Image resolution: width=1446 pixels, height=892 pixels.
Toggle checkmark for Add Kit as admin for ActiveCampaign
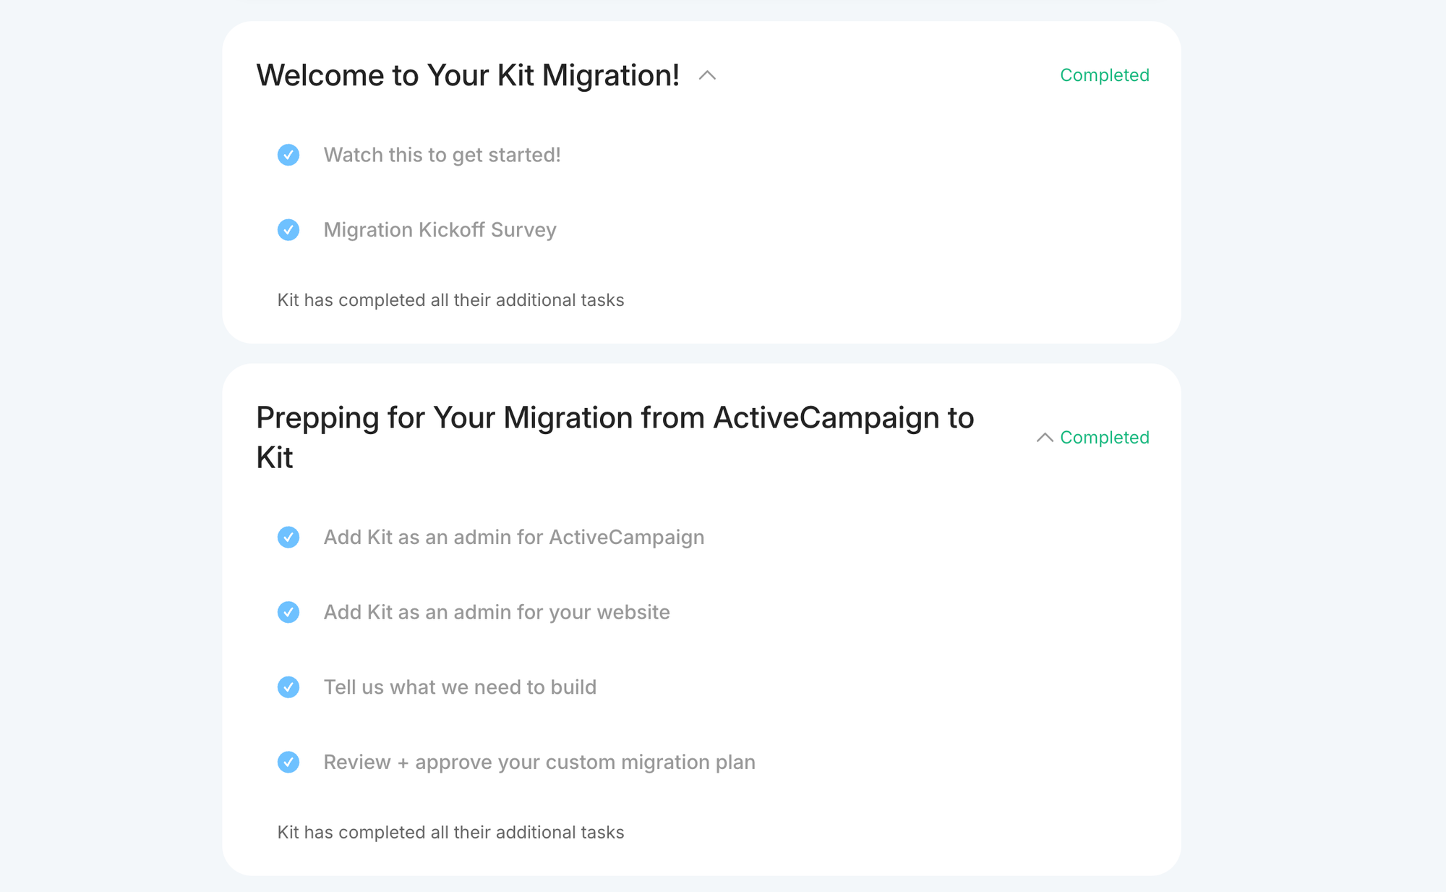point(288,538)
